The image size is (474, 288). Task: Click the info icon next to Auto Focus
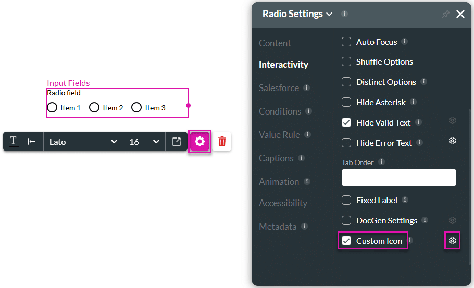pyautogui.click(x=405, y=41)
